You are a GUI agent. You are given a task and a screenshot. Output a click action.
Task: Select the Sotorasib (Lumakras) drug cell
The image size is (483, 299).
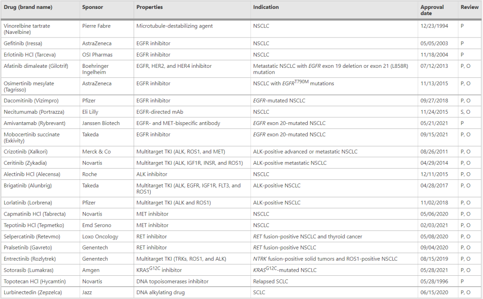point(28,270)
